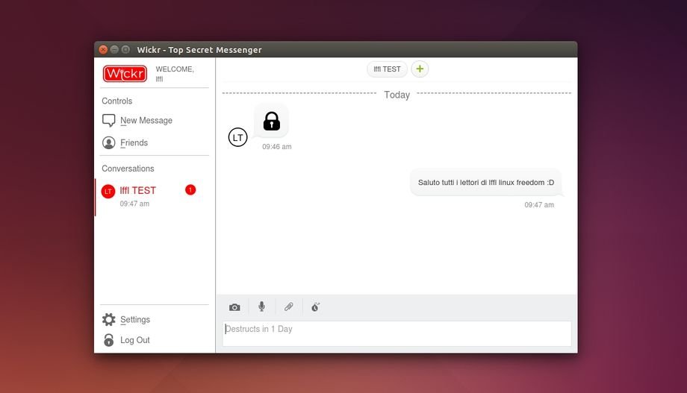Take a photo with the camera icon
This screenshot has width=687, height=393.
point(234,307)
